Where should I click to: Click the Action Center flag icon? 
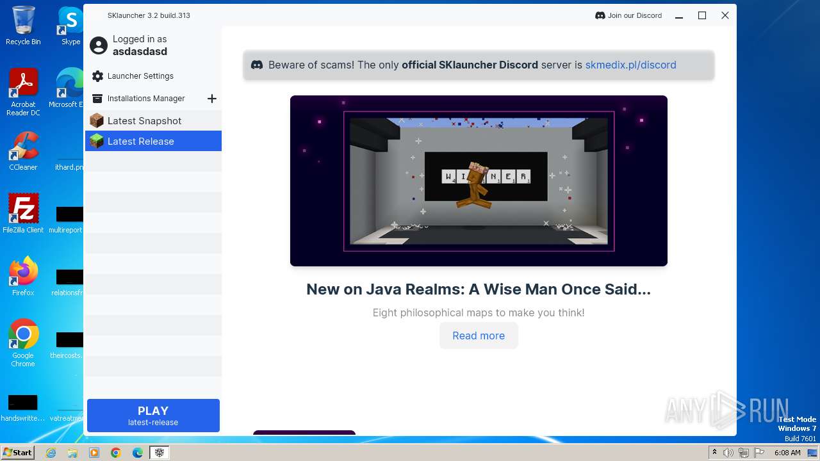[x=759, y=453]
